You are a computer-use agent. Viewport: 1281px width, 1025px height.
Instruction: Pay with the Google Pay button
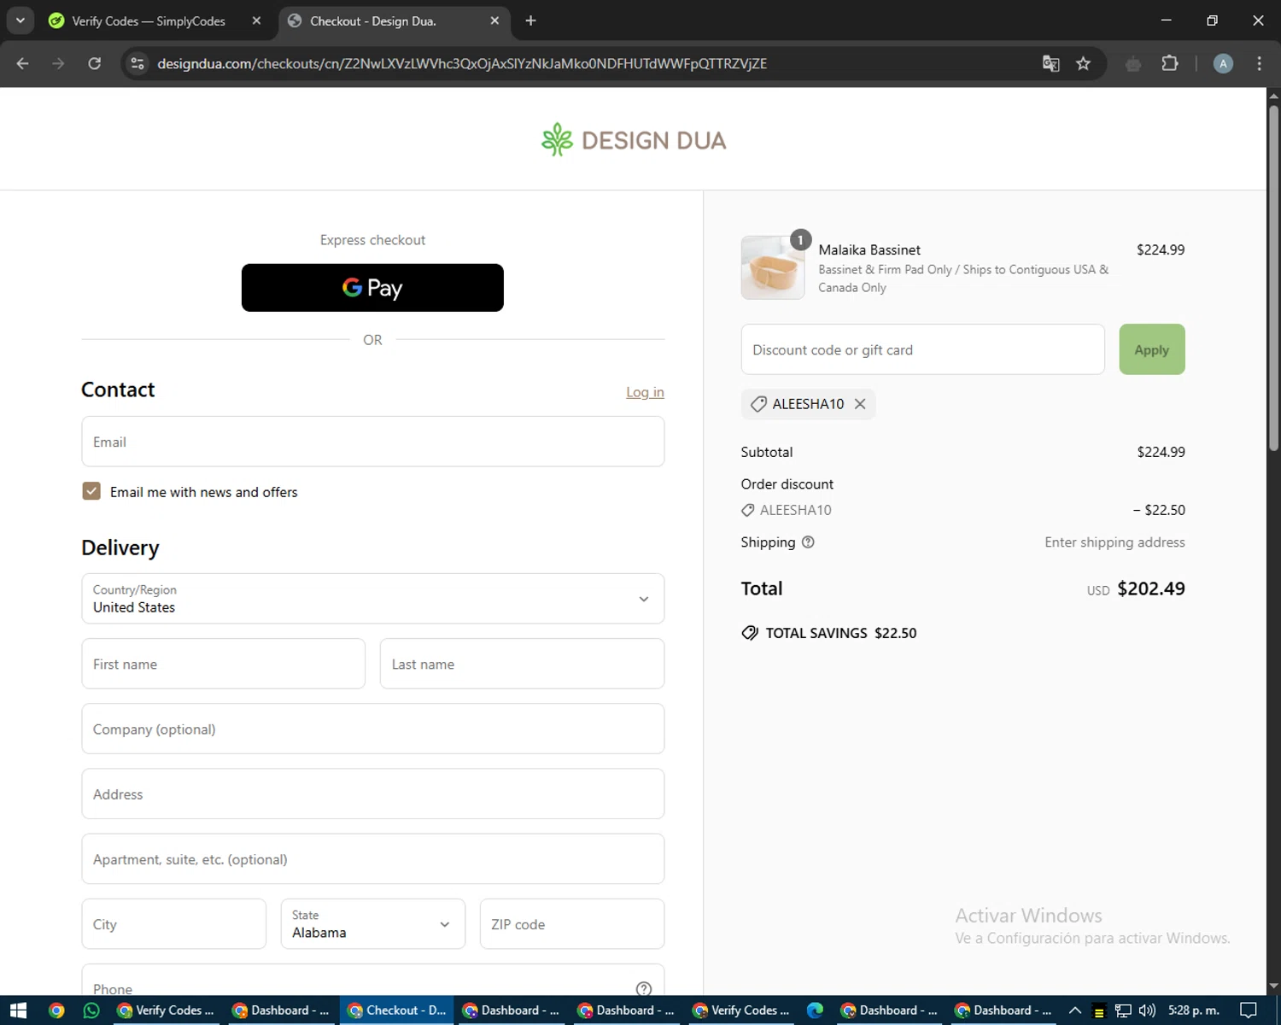click(372, 288)
